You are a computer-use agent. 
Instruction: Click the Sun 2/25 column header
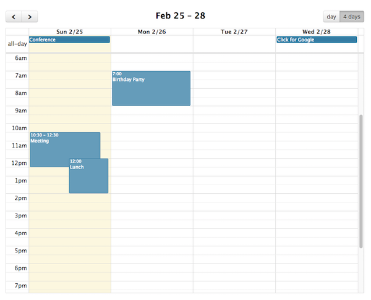tap(69, 31)
